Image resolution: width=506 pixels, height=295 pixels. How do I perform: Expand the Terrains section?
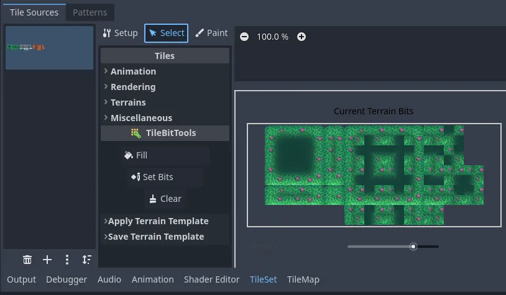point(165,102)
